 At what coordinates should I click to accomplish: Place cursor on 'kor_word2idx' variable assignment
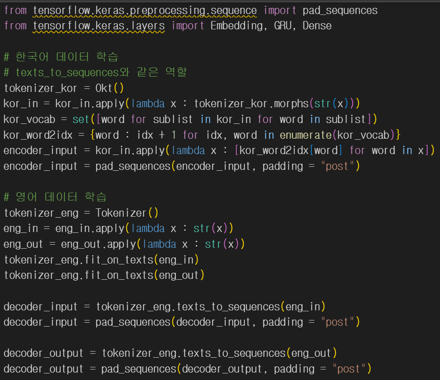tap(38, 135)
